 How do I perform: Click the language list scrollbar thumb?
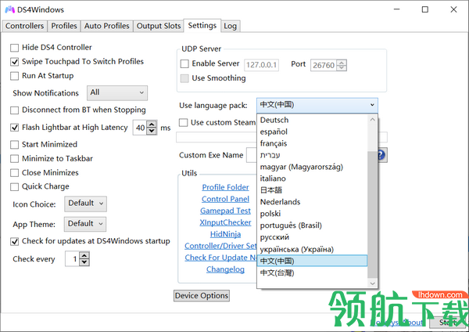372,215
